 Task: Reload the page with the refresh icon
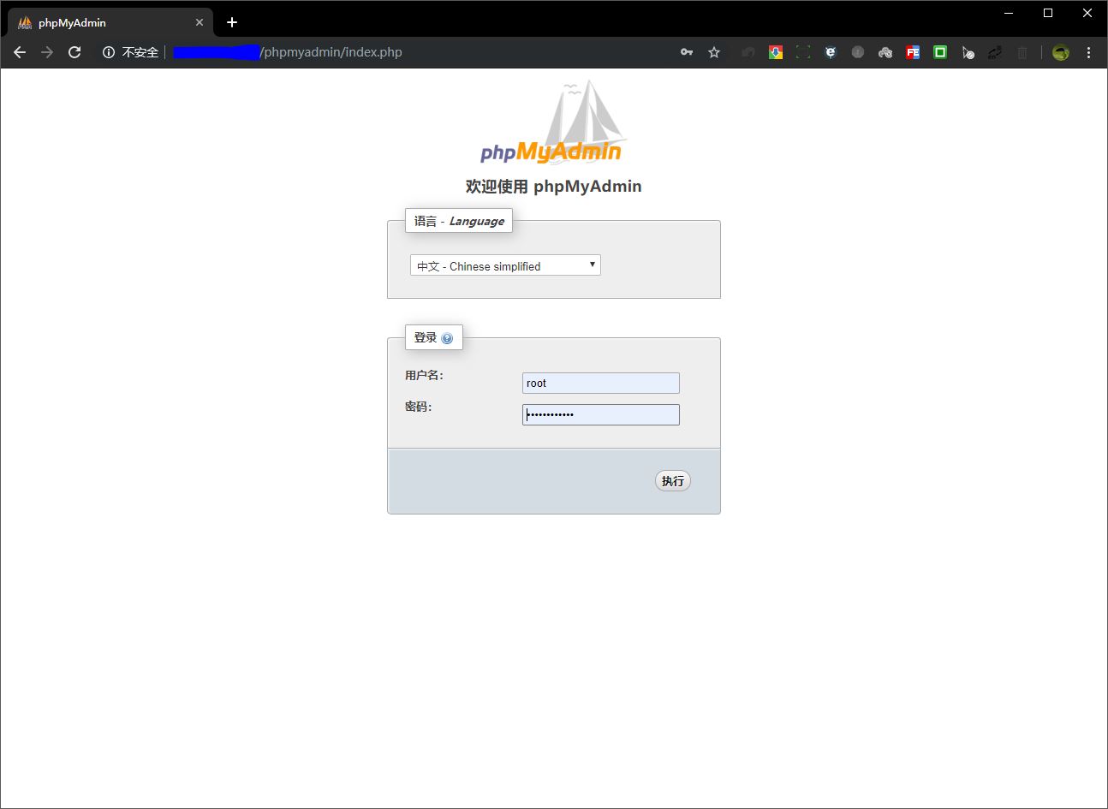[74, 52]
